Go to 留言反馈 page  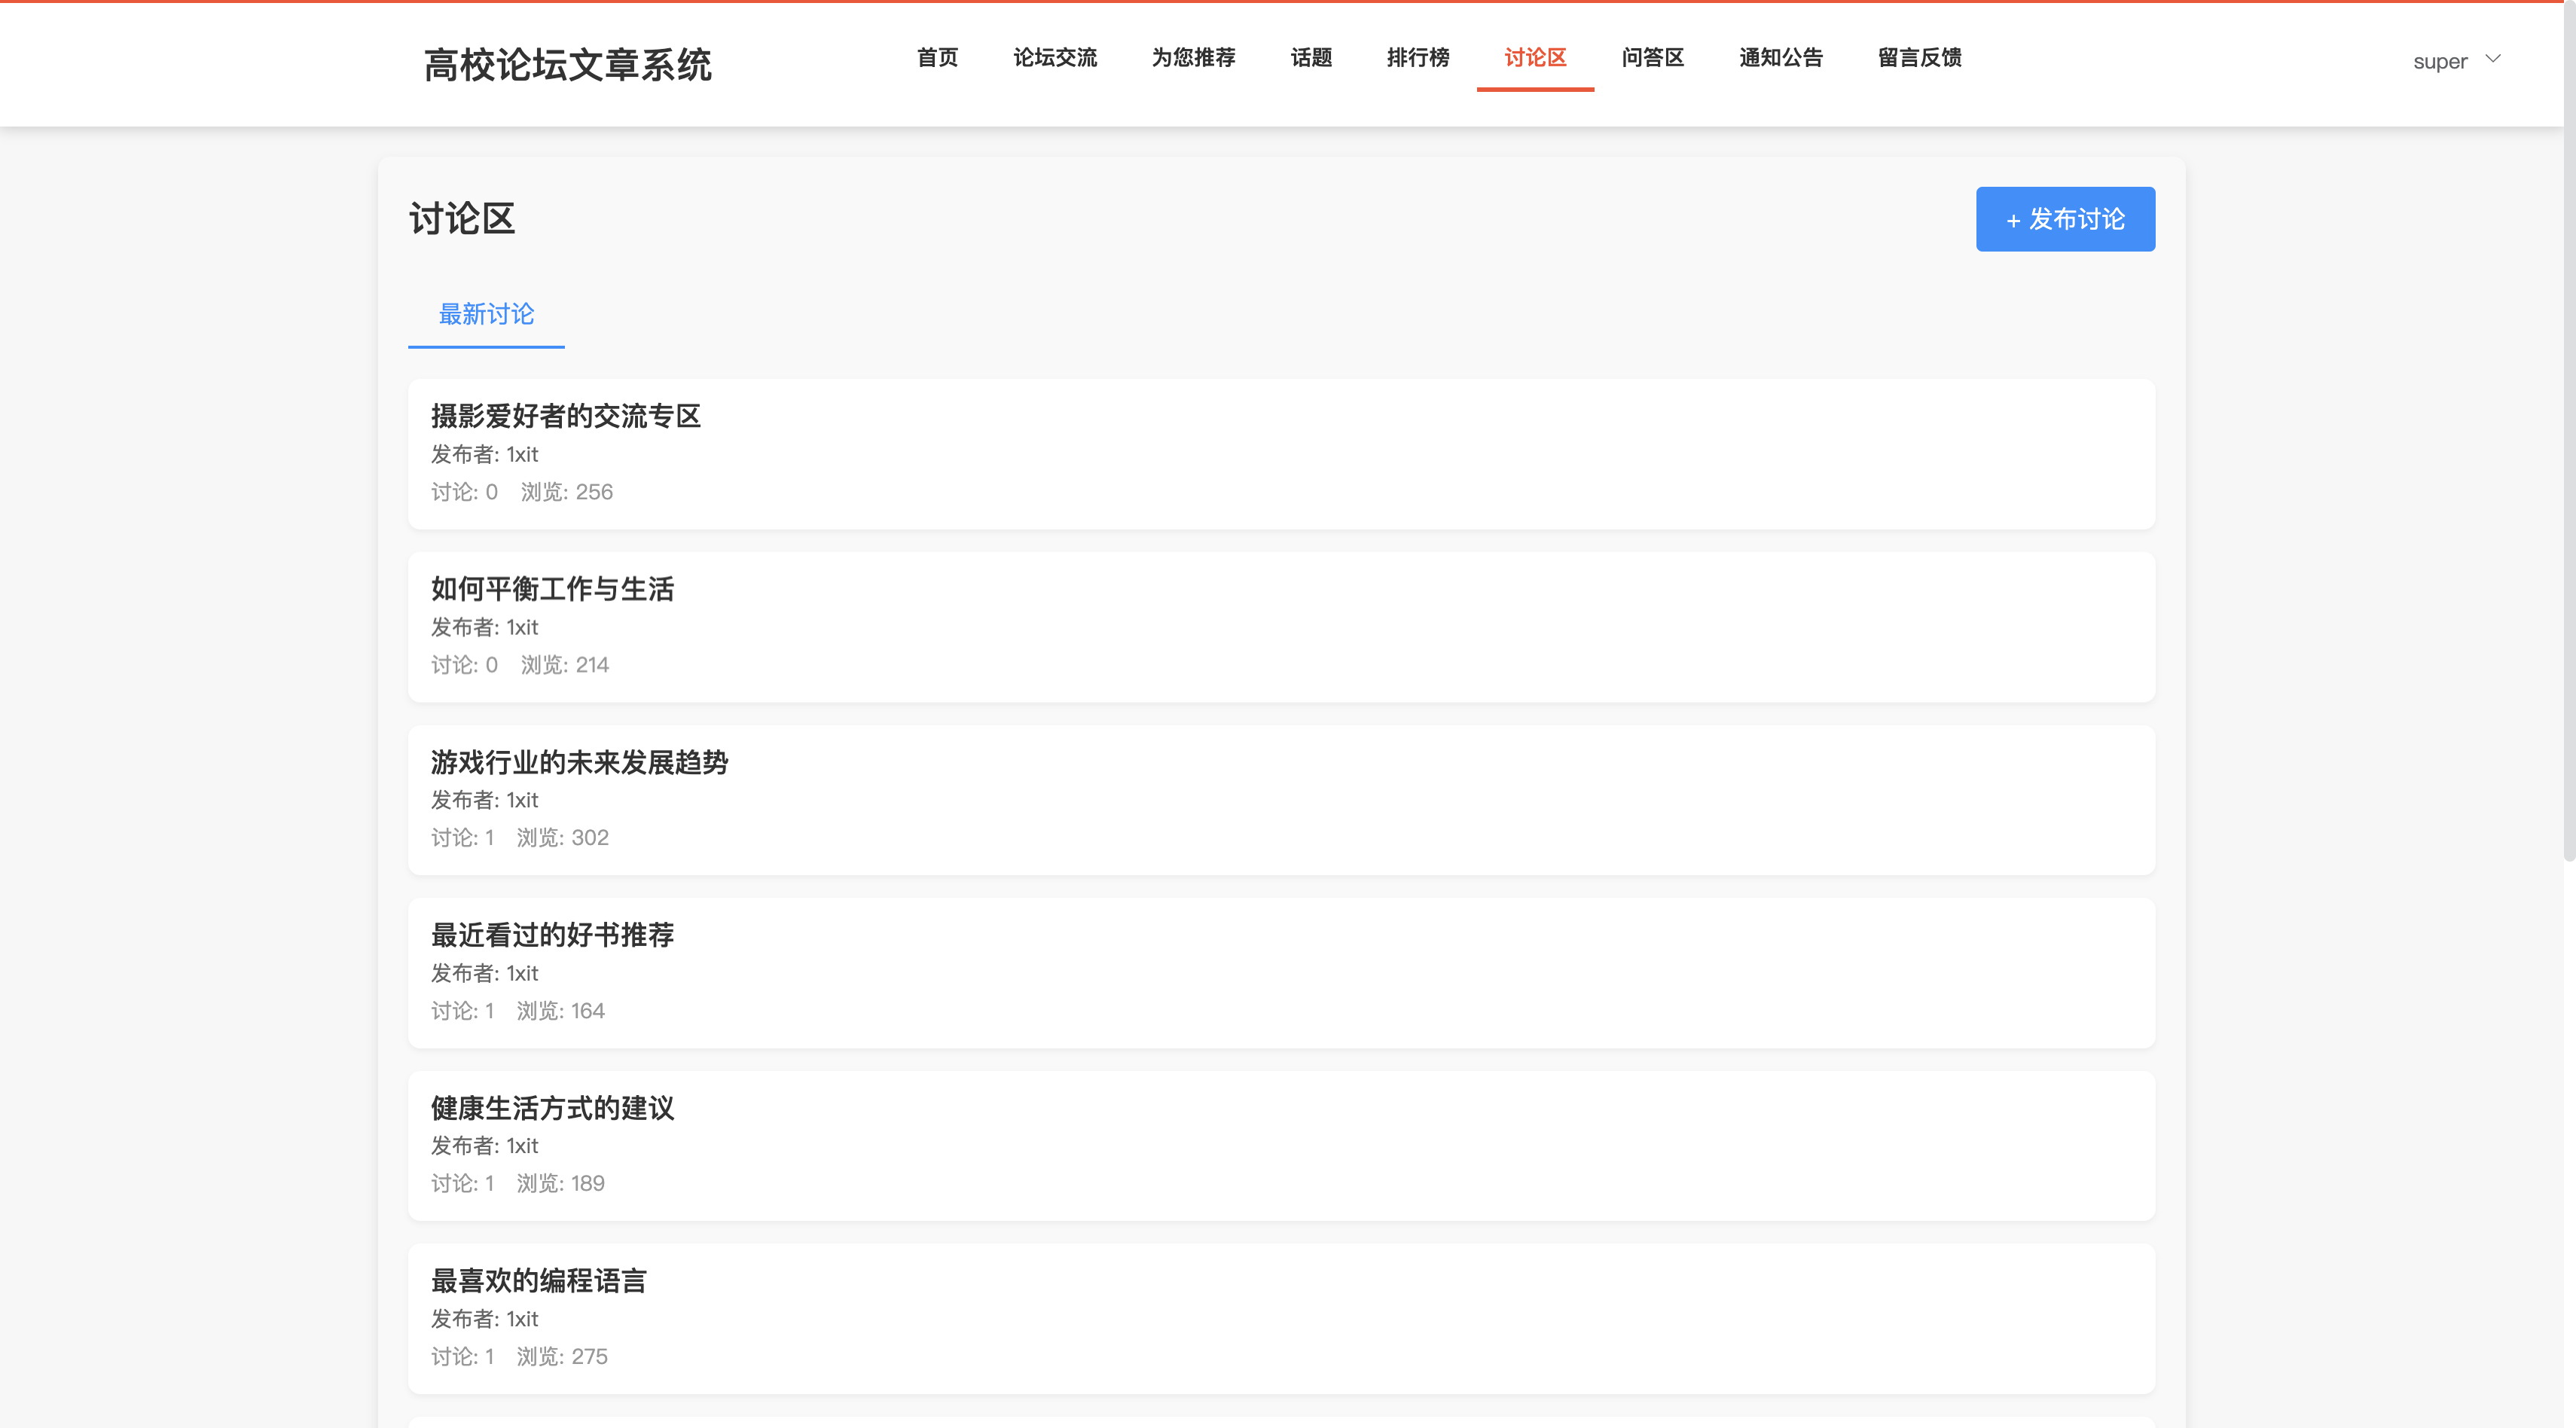1919,58
